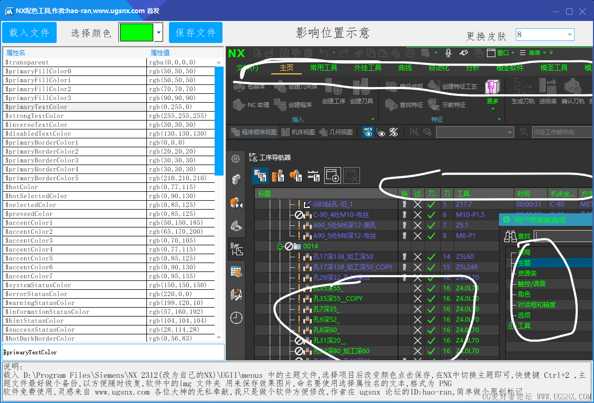Click the redo arrow icon in NX toolbar
The height and width of the screenshot is (403, 594).
click(x=344, y=53)
